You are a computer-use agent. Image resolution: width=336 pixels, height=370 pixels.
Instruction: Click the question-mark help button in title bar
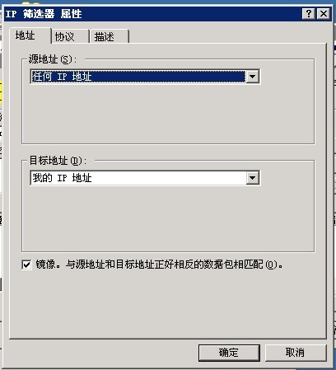pos(308,13)
